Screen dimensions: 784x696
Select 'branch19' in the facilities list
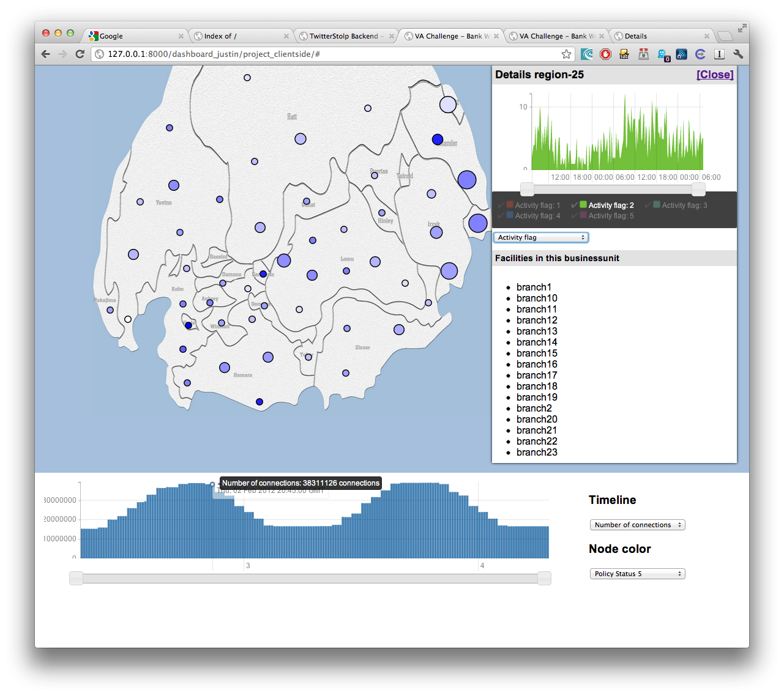click(537, 397)
